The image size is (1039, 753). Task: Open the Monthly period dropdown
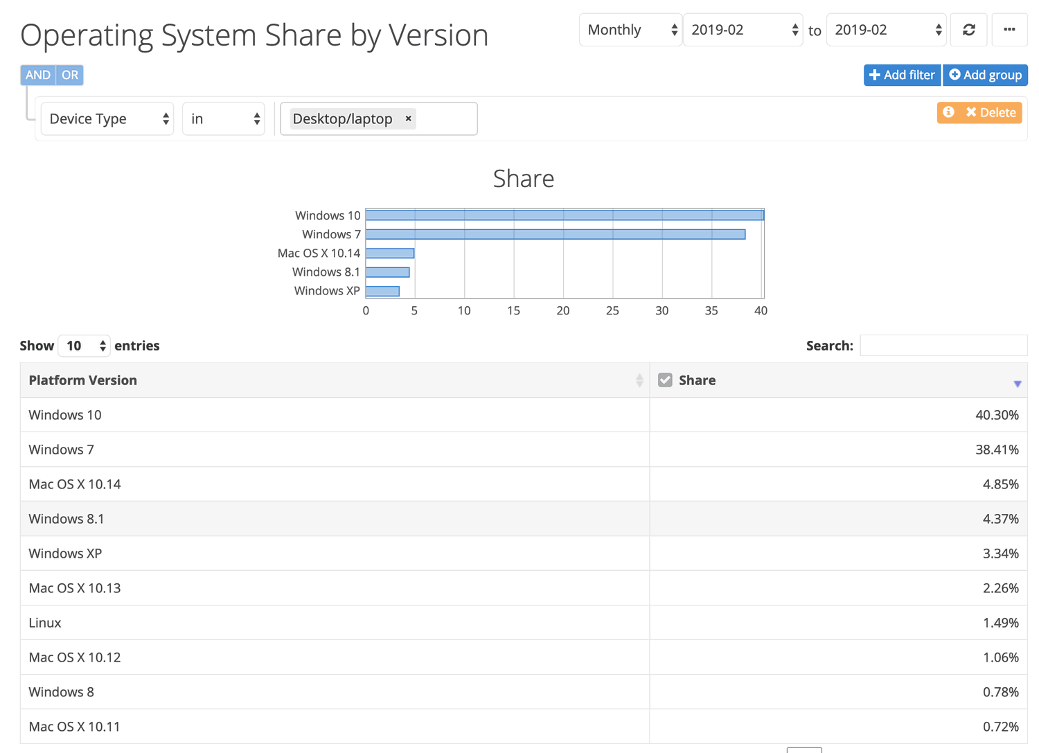630,30
